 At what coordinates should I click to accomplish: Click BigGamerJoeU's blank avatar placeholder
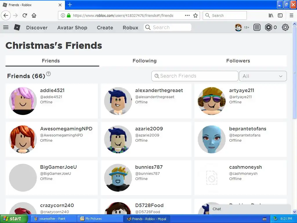(23, 178)
